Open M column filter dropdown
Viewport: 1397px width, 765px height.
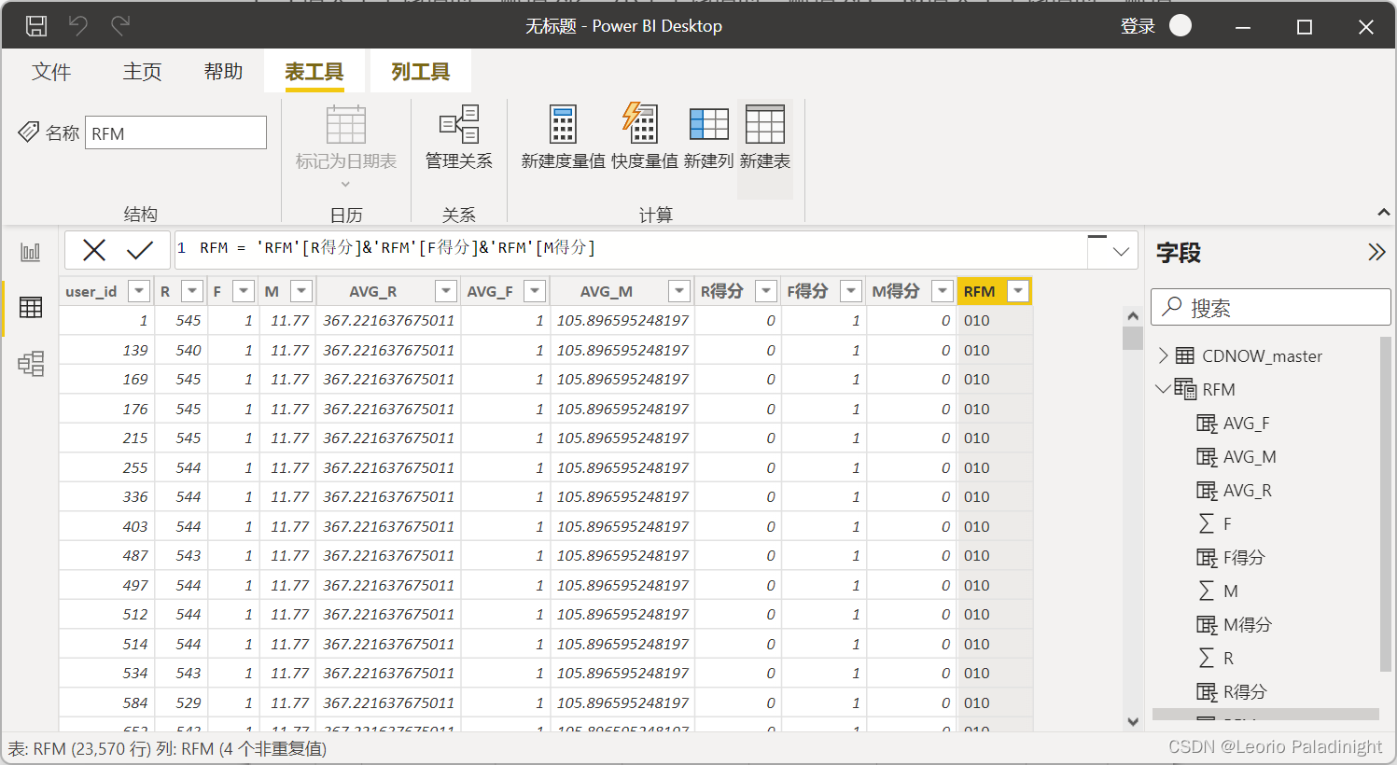click(x=301, y=291)
